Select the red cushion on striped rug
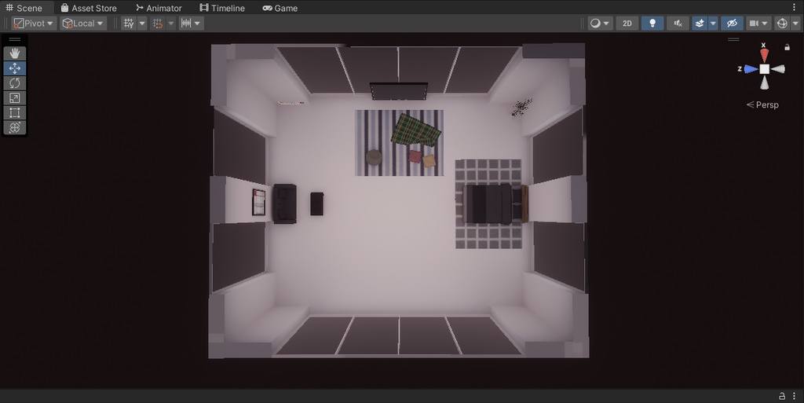This screenshot has width=804, height=403. (x=415, y=156)
